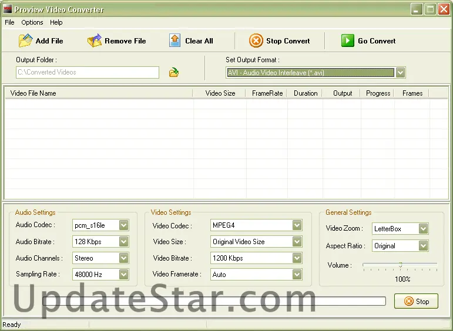Change the Sampling Rate dropdown
The image size is (453, 331).
pos(123,274)
